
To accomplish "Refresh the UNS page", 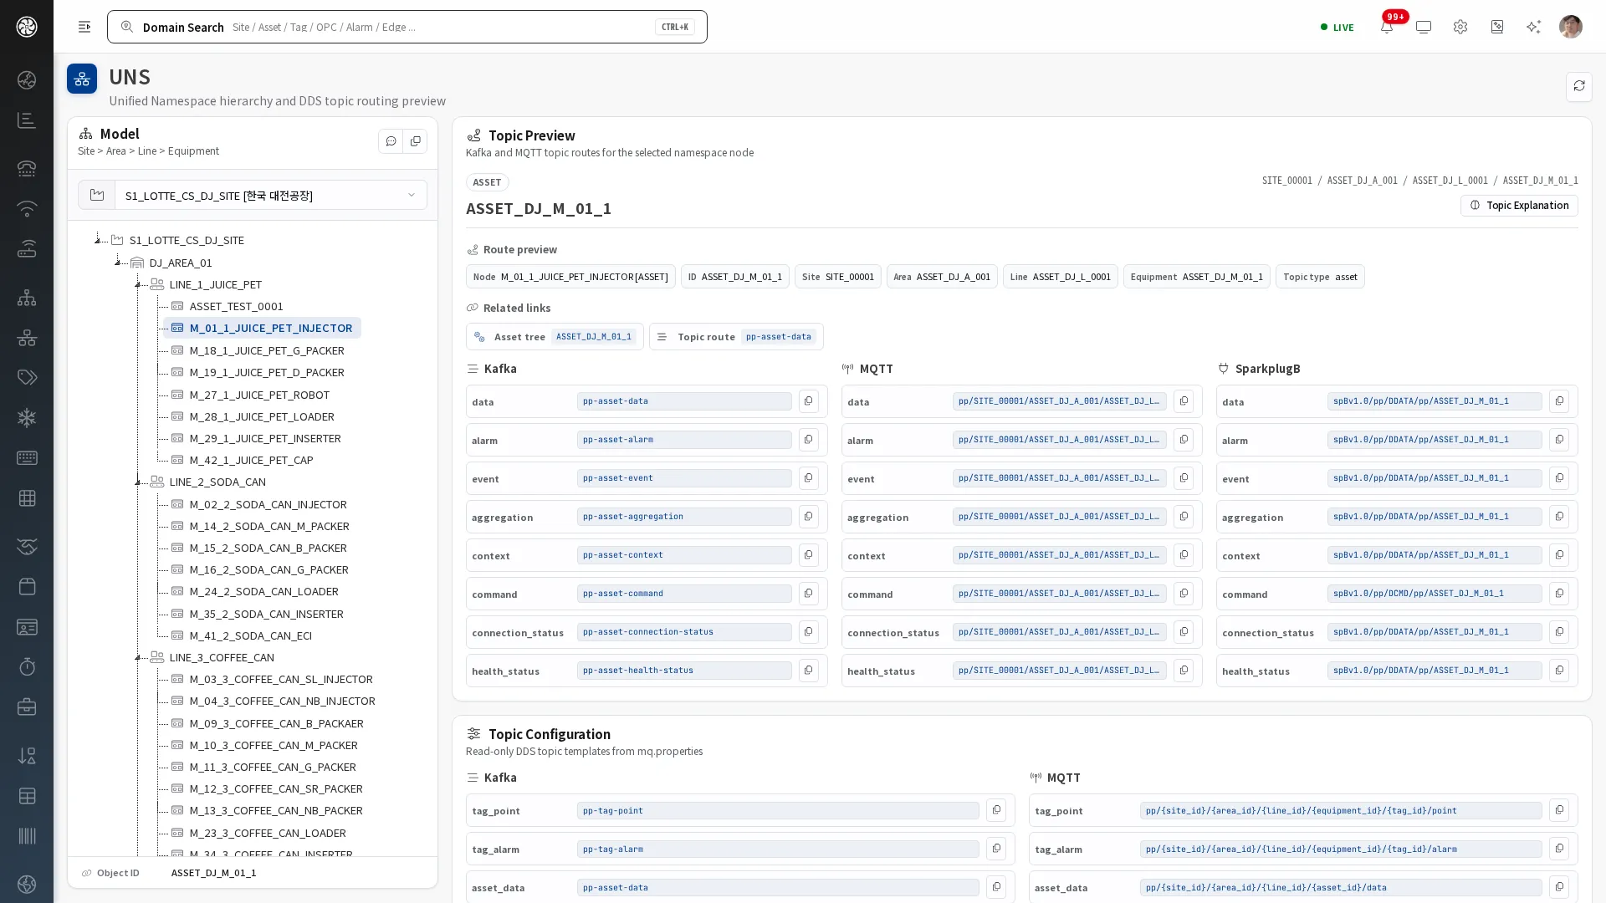I will [x=1579, y=86].
